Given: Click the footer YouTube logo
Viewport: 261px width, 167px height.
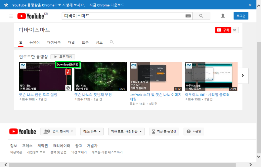Looking at the screenshot, I should click(x=23, y=131).
